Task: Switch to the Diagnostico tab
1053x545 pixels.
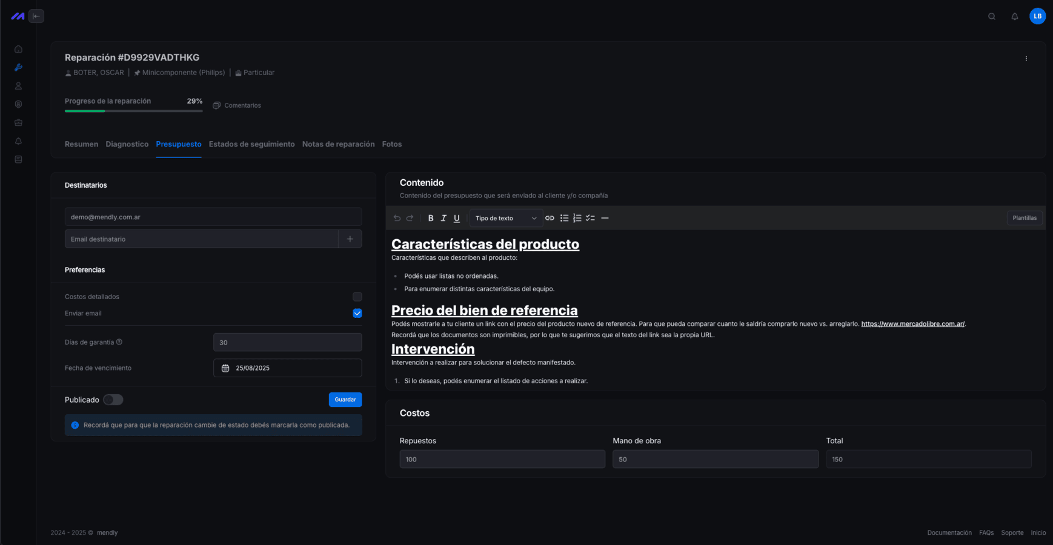Action: [x=127, y=144]
